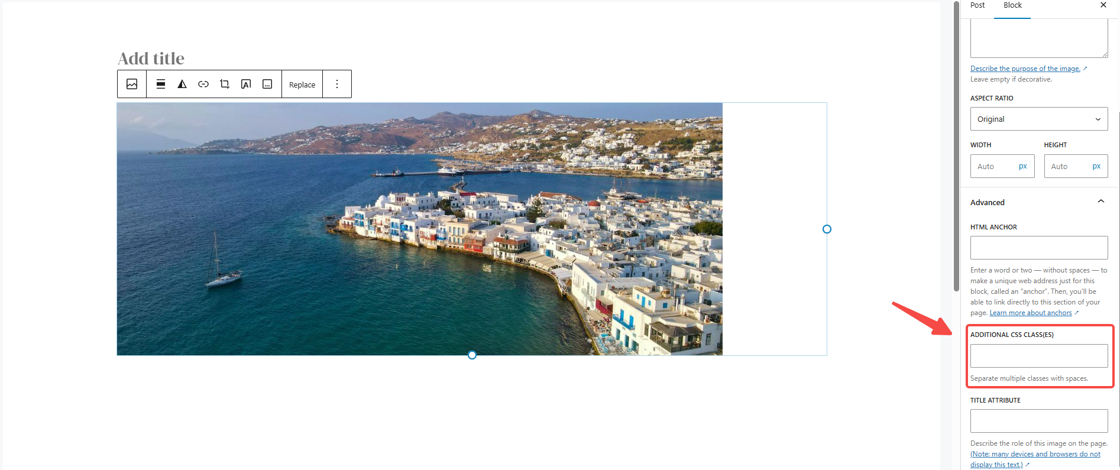Add text over image icon
This screenshot has width=1120, height=470.
pos(246,84)
